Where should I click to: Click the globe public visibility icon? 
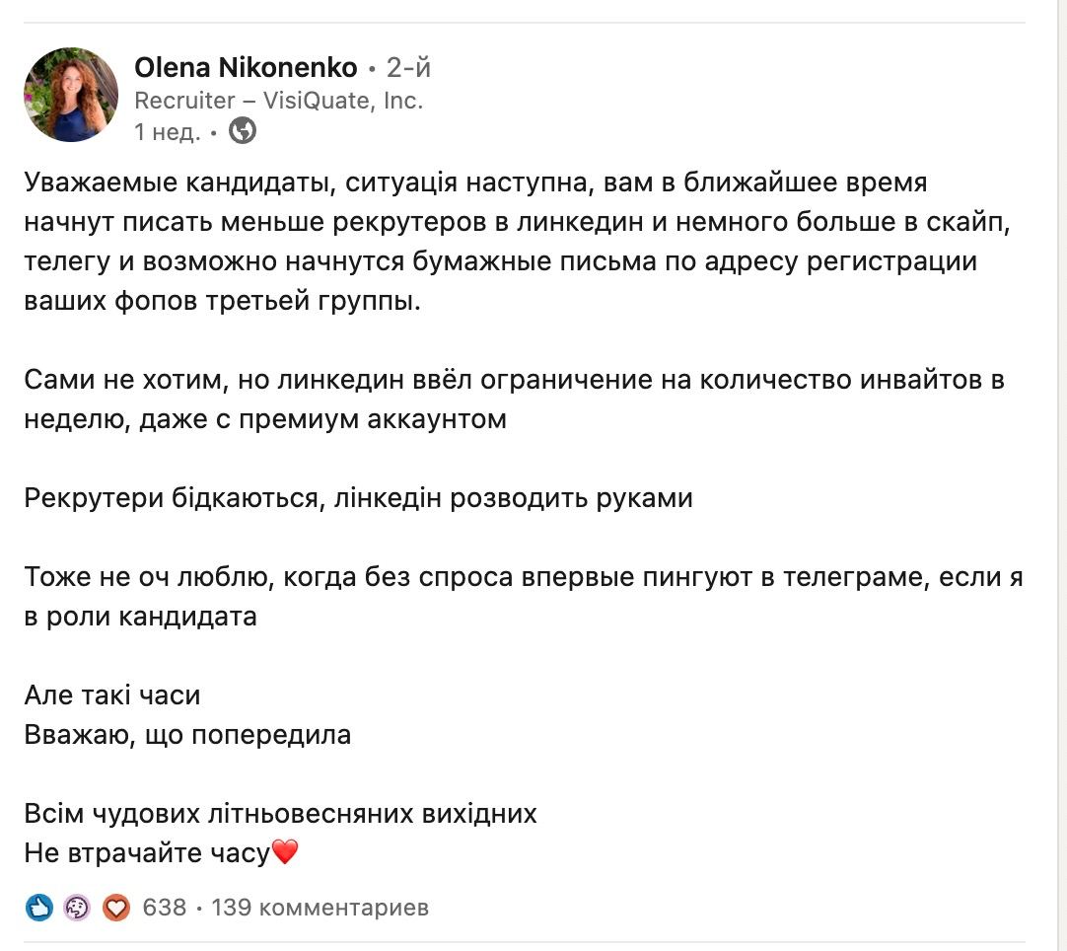242,130
